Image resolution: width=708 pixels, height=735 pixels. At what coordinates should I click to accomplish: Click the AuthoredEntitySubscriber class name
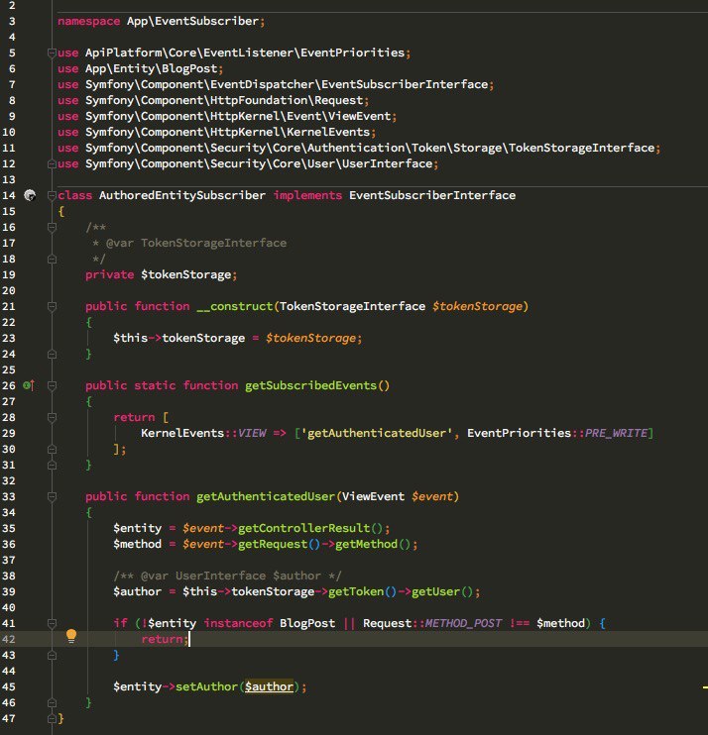click(x=182, y=195)
